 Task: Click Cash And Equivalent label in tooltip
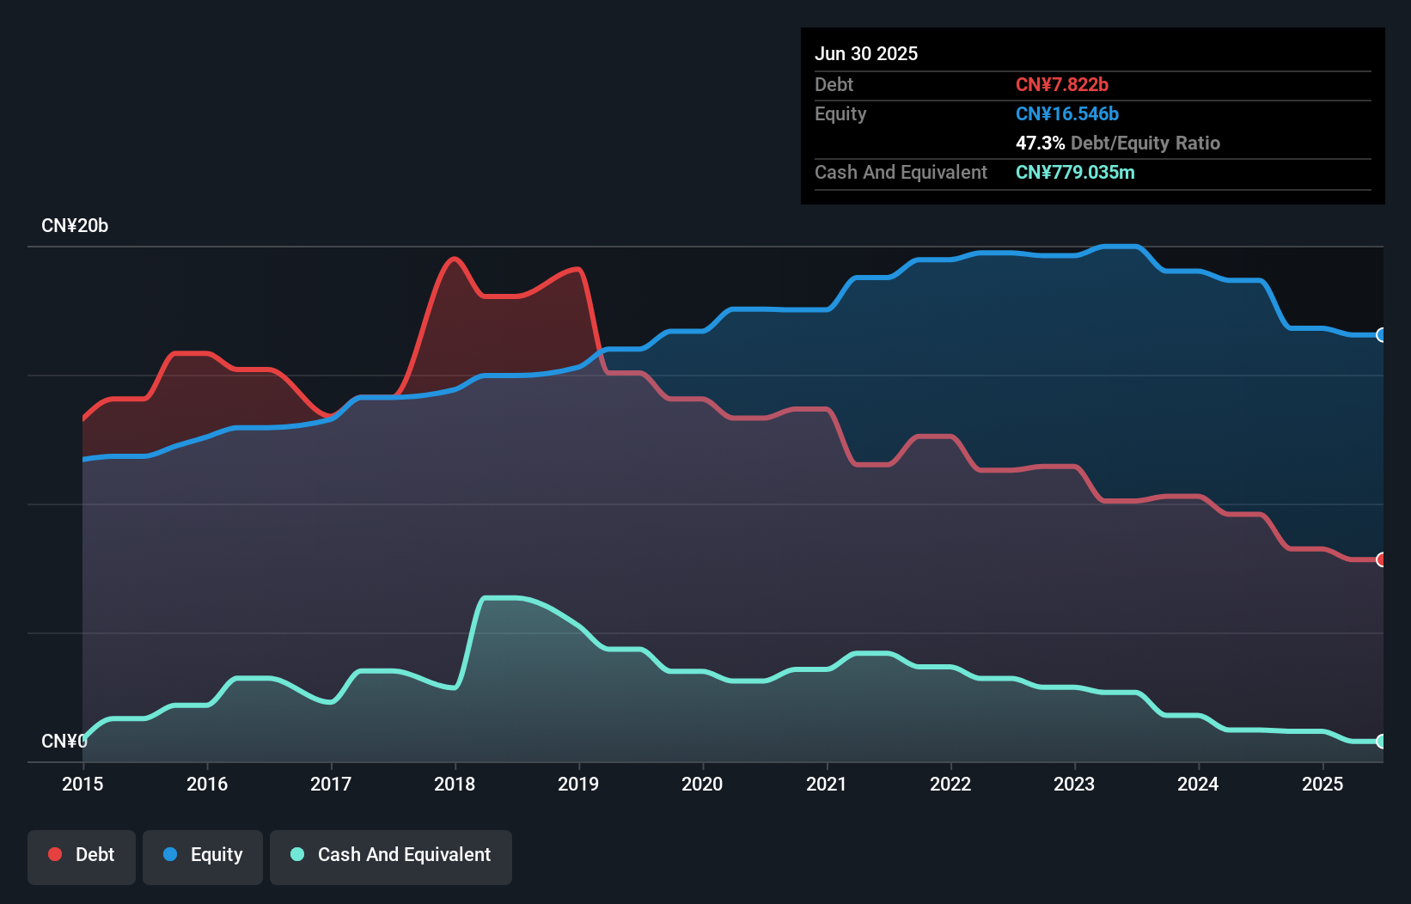click(x=901, y=172)
